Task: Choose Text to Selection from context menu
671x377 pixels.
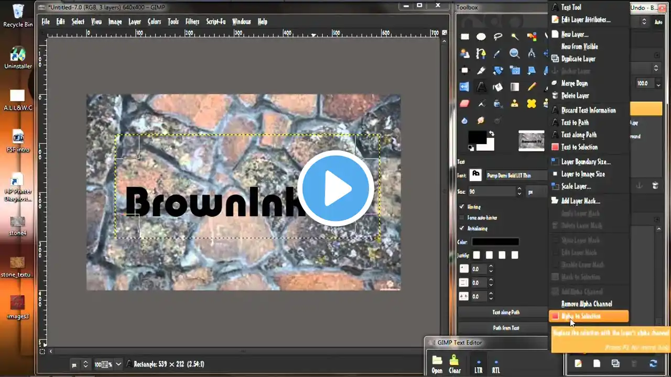Action: pos(579,147)
